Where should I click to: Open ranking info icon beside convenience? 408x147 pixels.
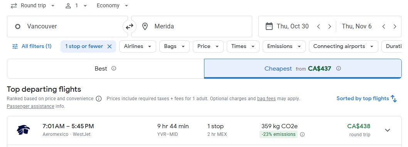tap(99, 99)
